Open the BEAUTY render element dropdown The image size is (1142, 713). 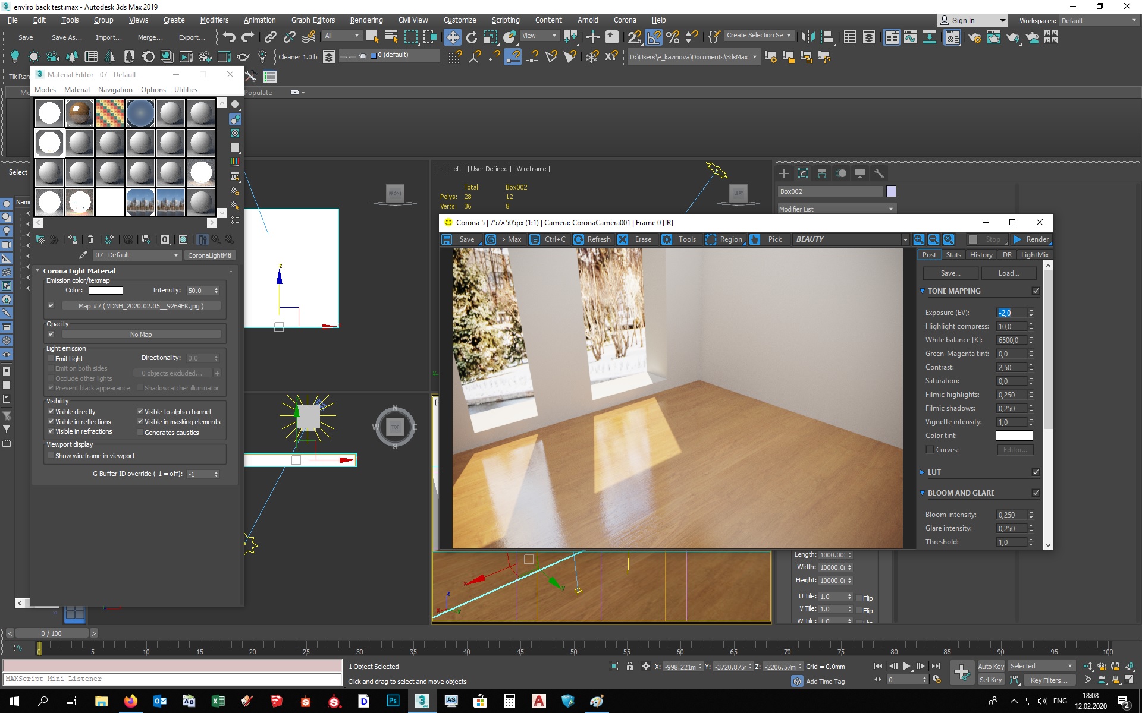(851, 239)
